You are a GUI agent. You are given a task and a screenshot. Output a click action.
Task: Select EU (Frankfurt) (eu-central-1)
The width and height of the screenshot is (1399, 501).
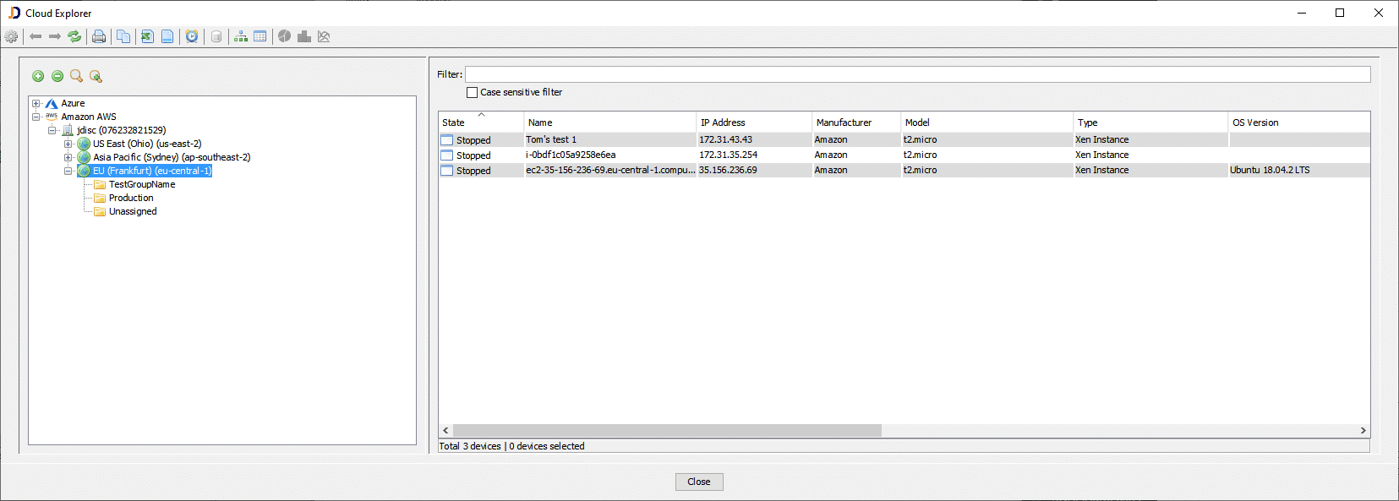coord(152,172)
